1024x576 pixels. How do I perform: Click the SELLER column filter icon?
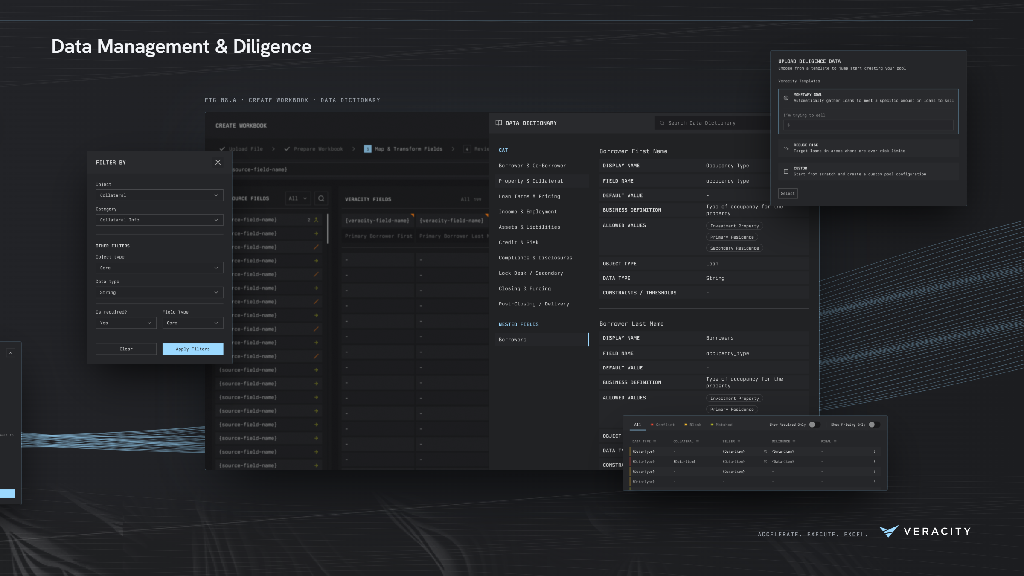[739, 441]
